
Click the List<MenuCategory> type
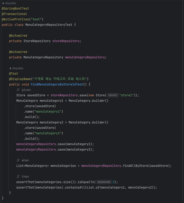click(x=33, y=166)
